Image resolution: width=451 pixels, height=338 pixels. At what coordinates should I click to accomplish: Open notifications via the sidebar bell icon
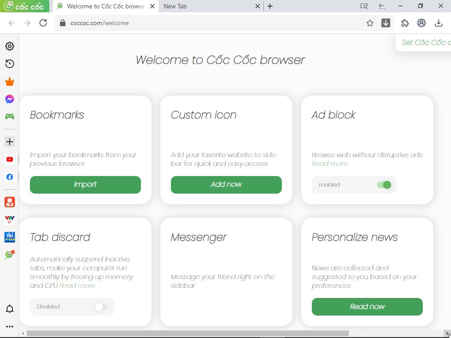[10, 309]
